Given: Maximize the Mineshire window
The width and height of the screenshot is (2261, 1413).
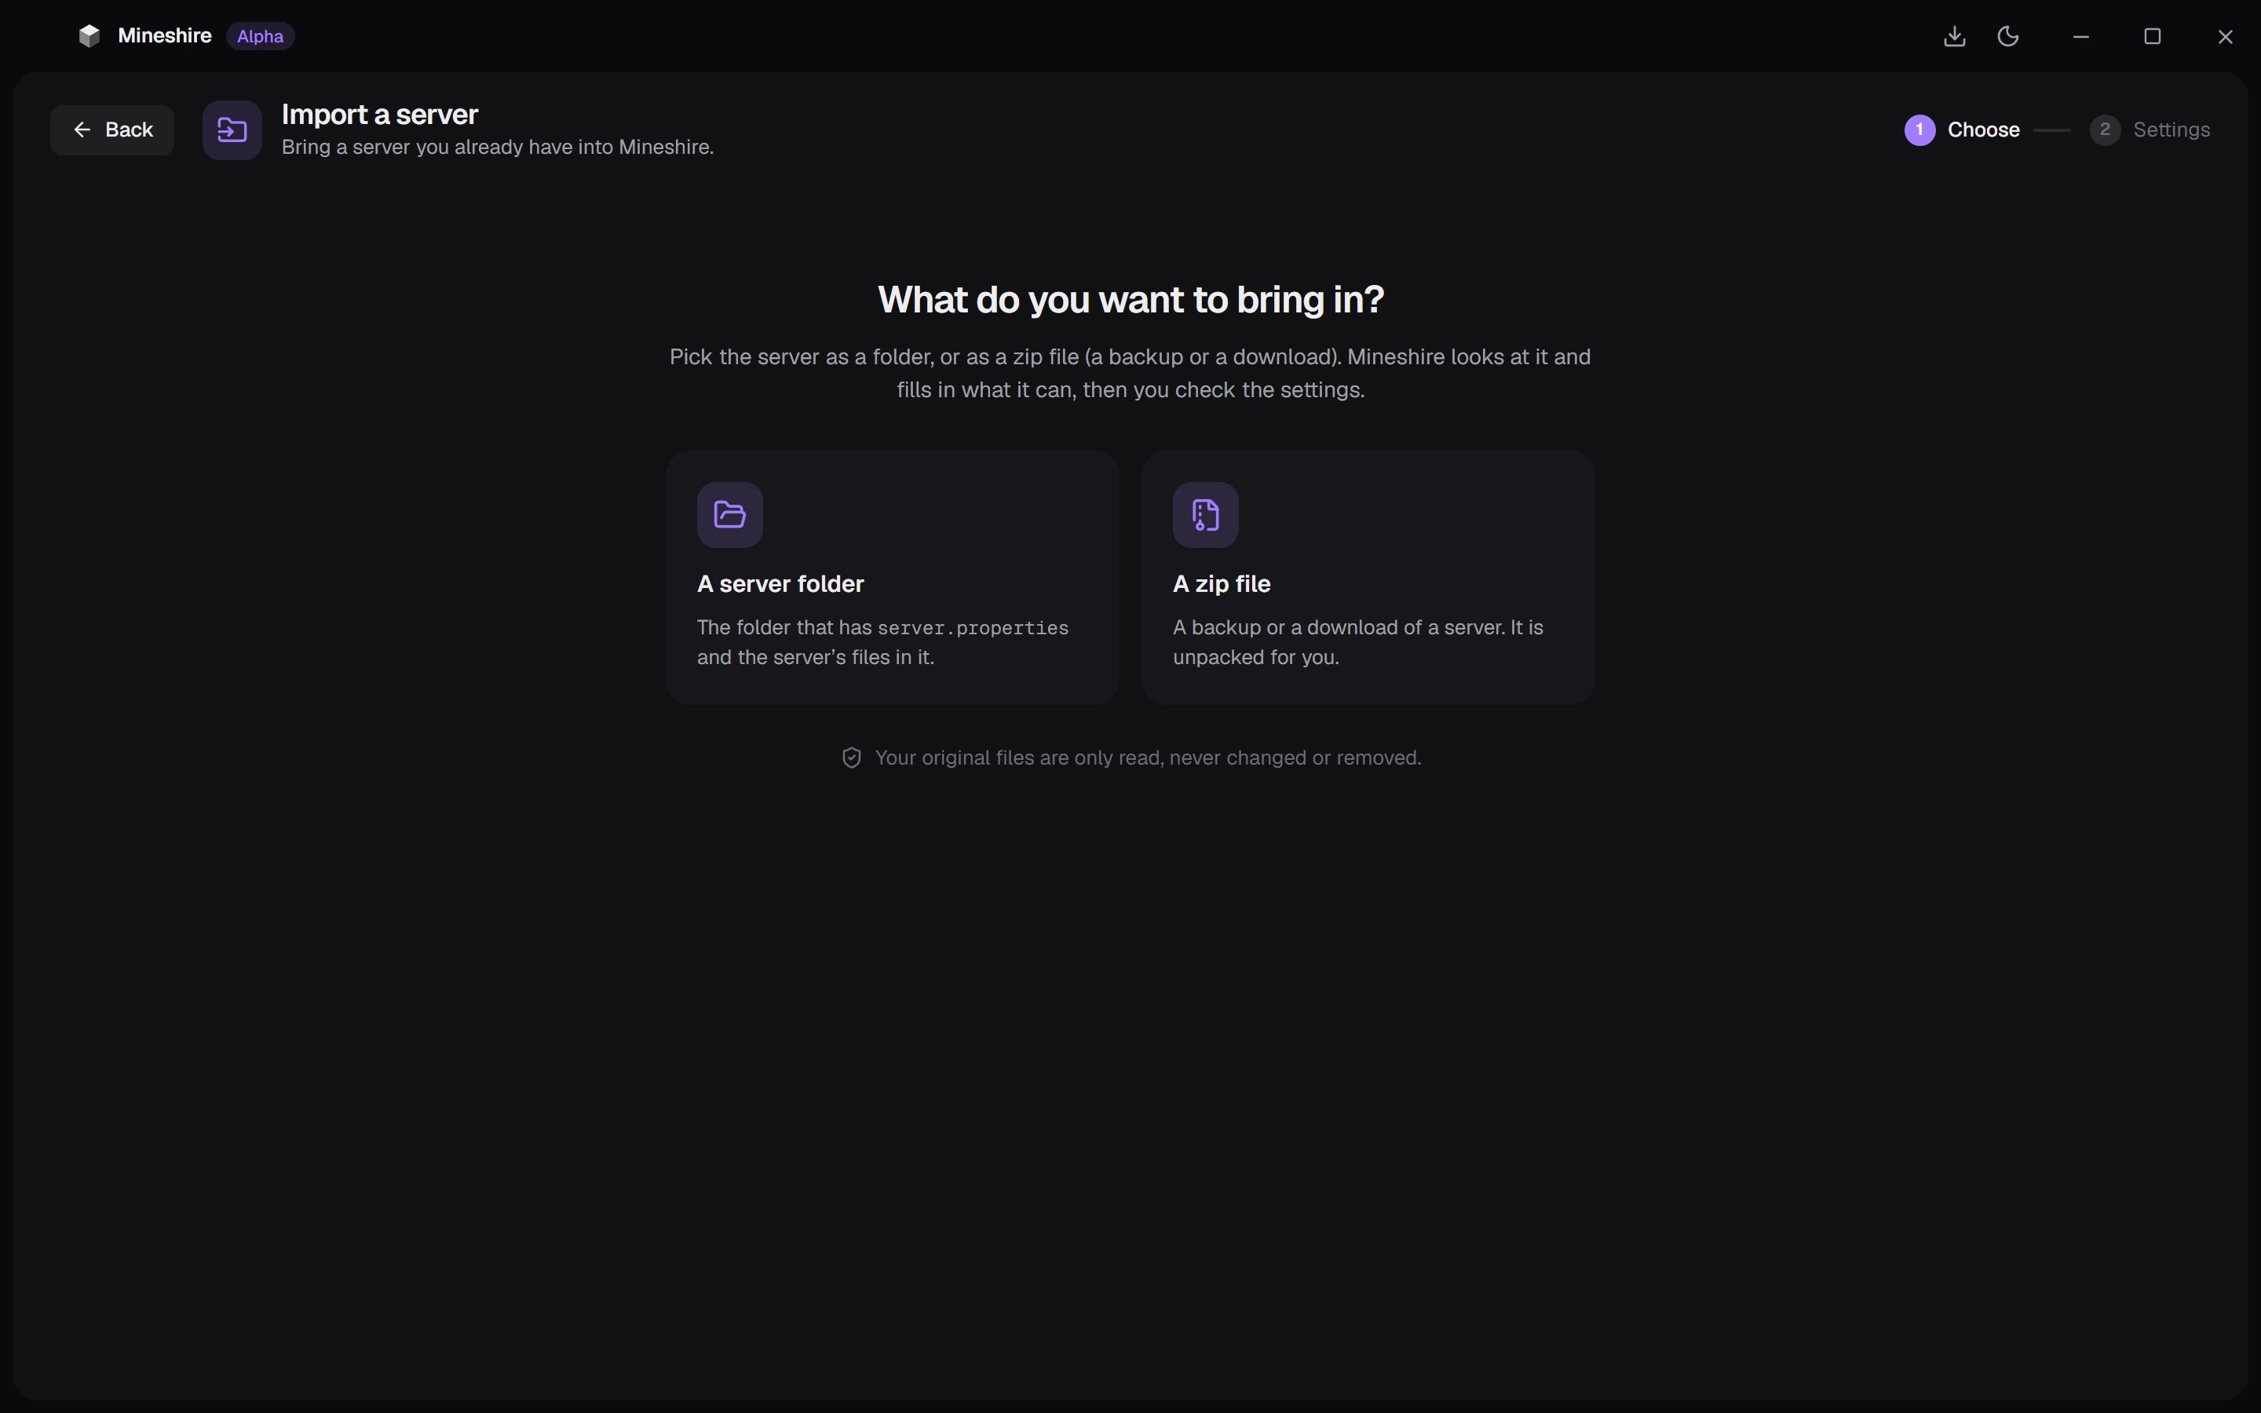Looking at the screenshot, I should (x=2153, y=35).
